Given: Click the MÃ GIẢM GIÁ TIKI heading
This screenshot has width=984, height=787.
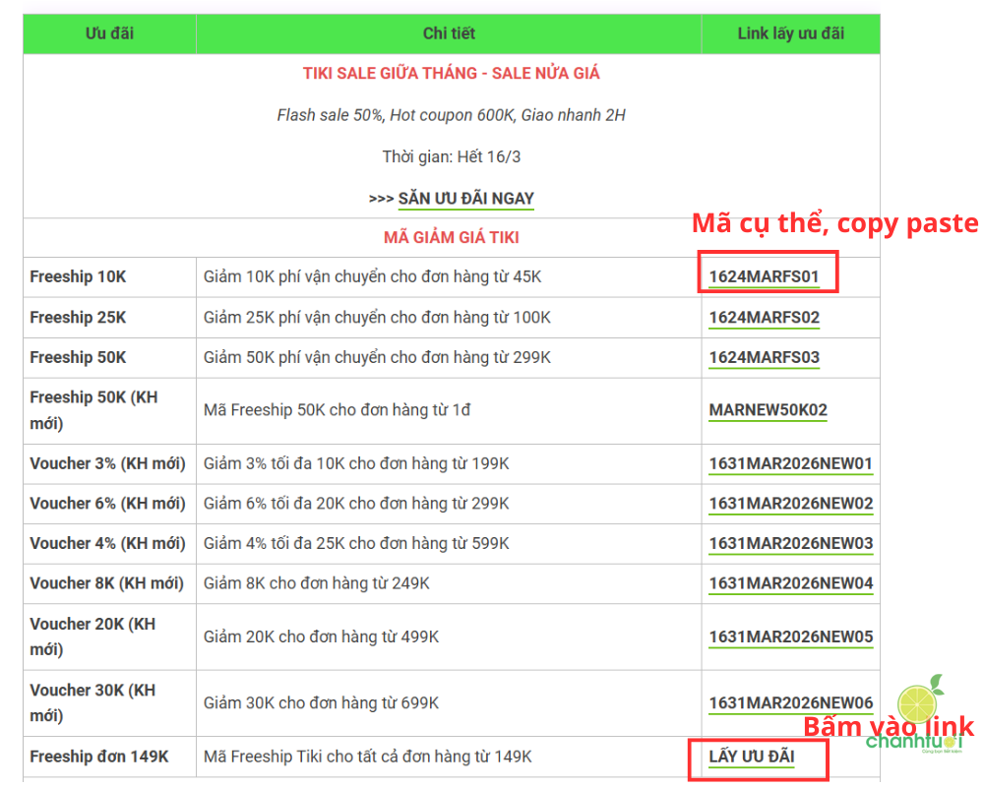Looking at the screenshot, I should click(451, 237).
